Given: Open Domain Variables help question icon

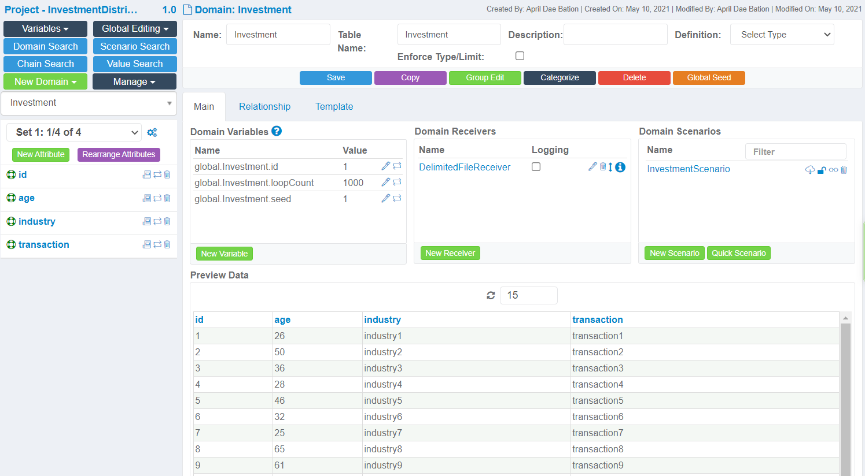Looking at the screenshot, I should (277, 131).
